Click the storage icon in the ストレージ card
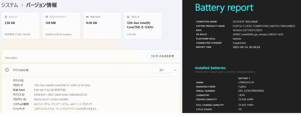The width and height of the screenshot is (301, 117). tap(6, 17)
